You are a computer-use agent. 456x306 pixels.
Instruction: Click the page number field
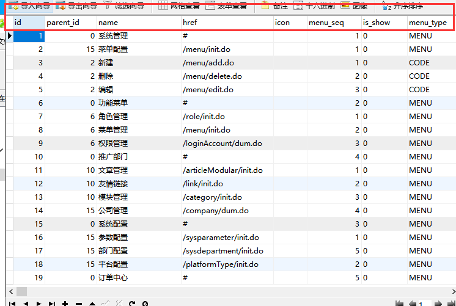[x=425, y=304]
